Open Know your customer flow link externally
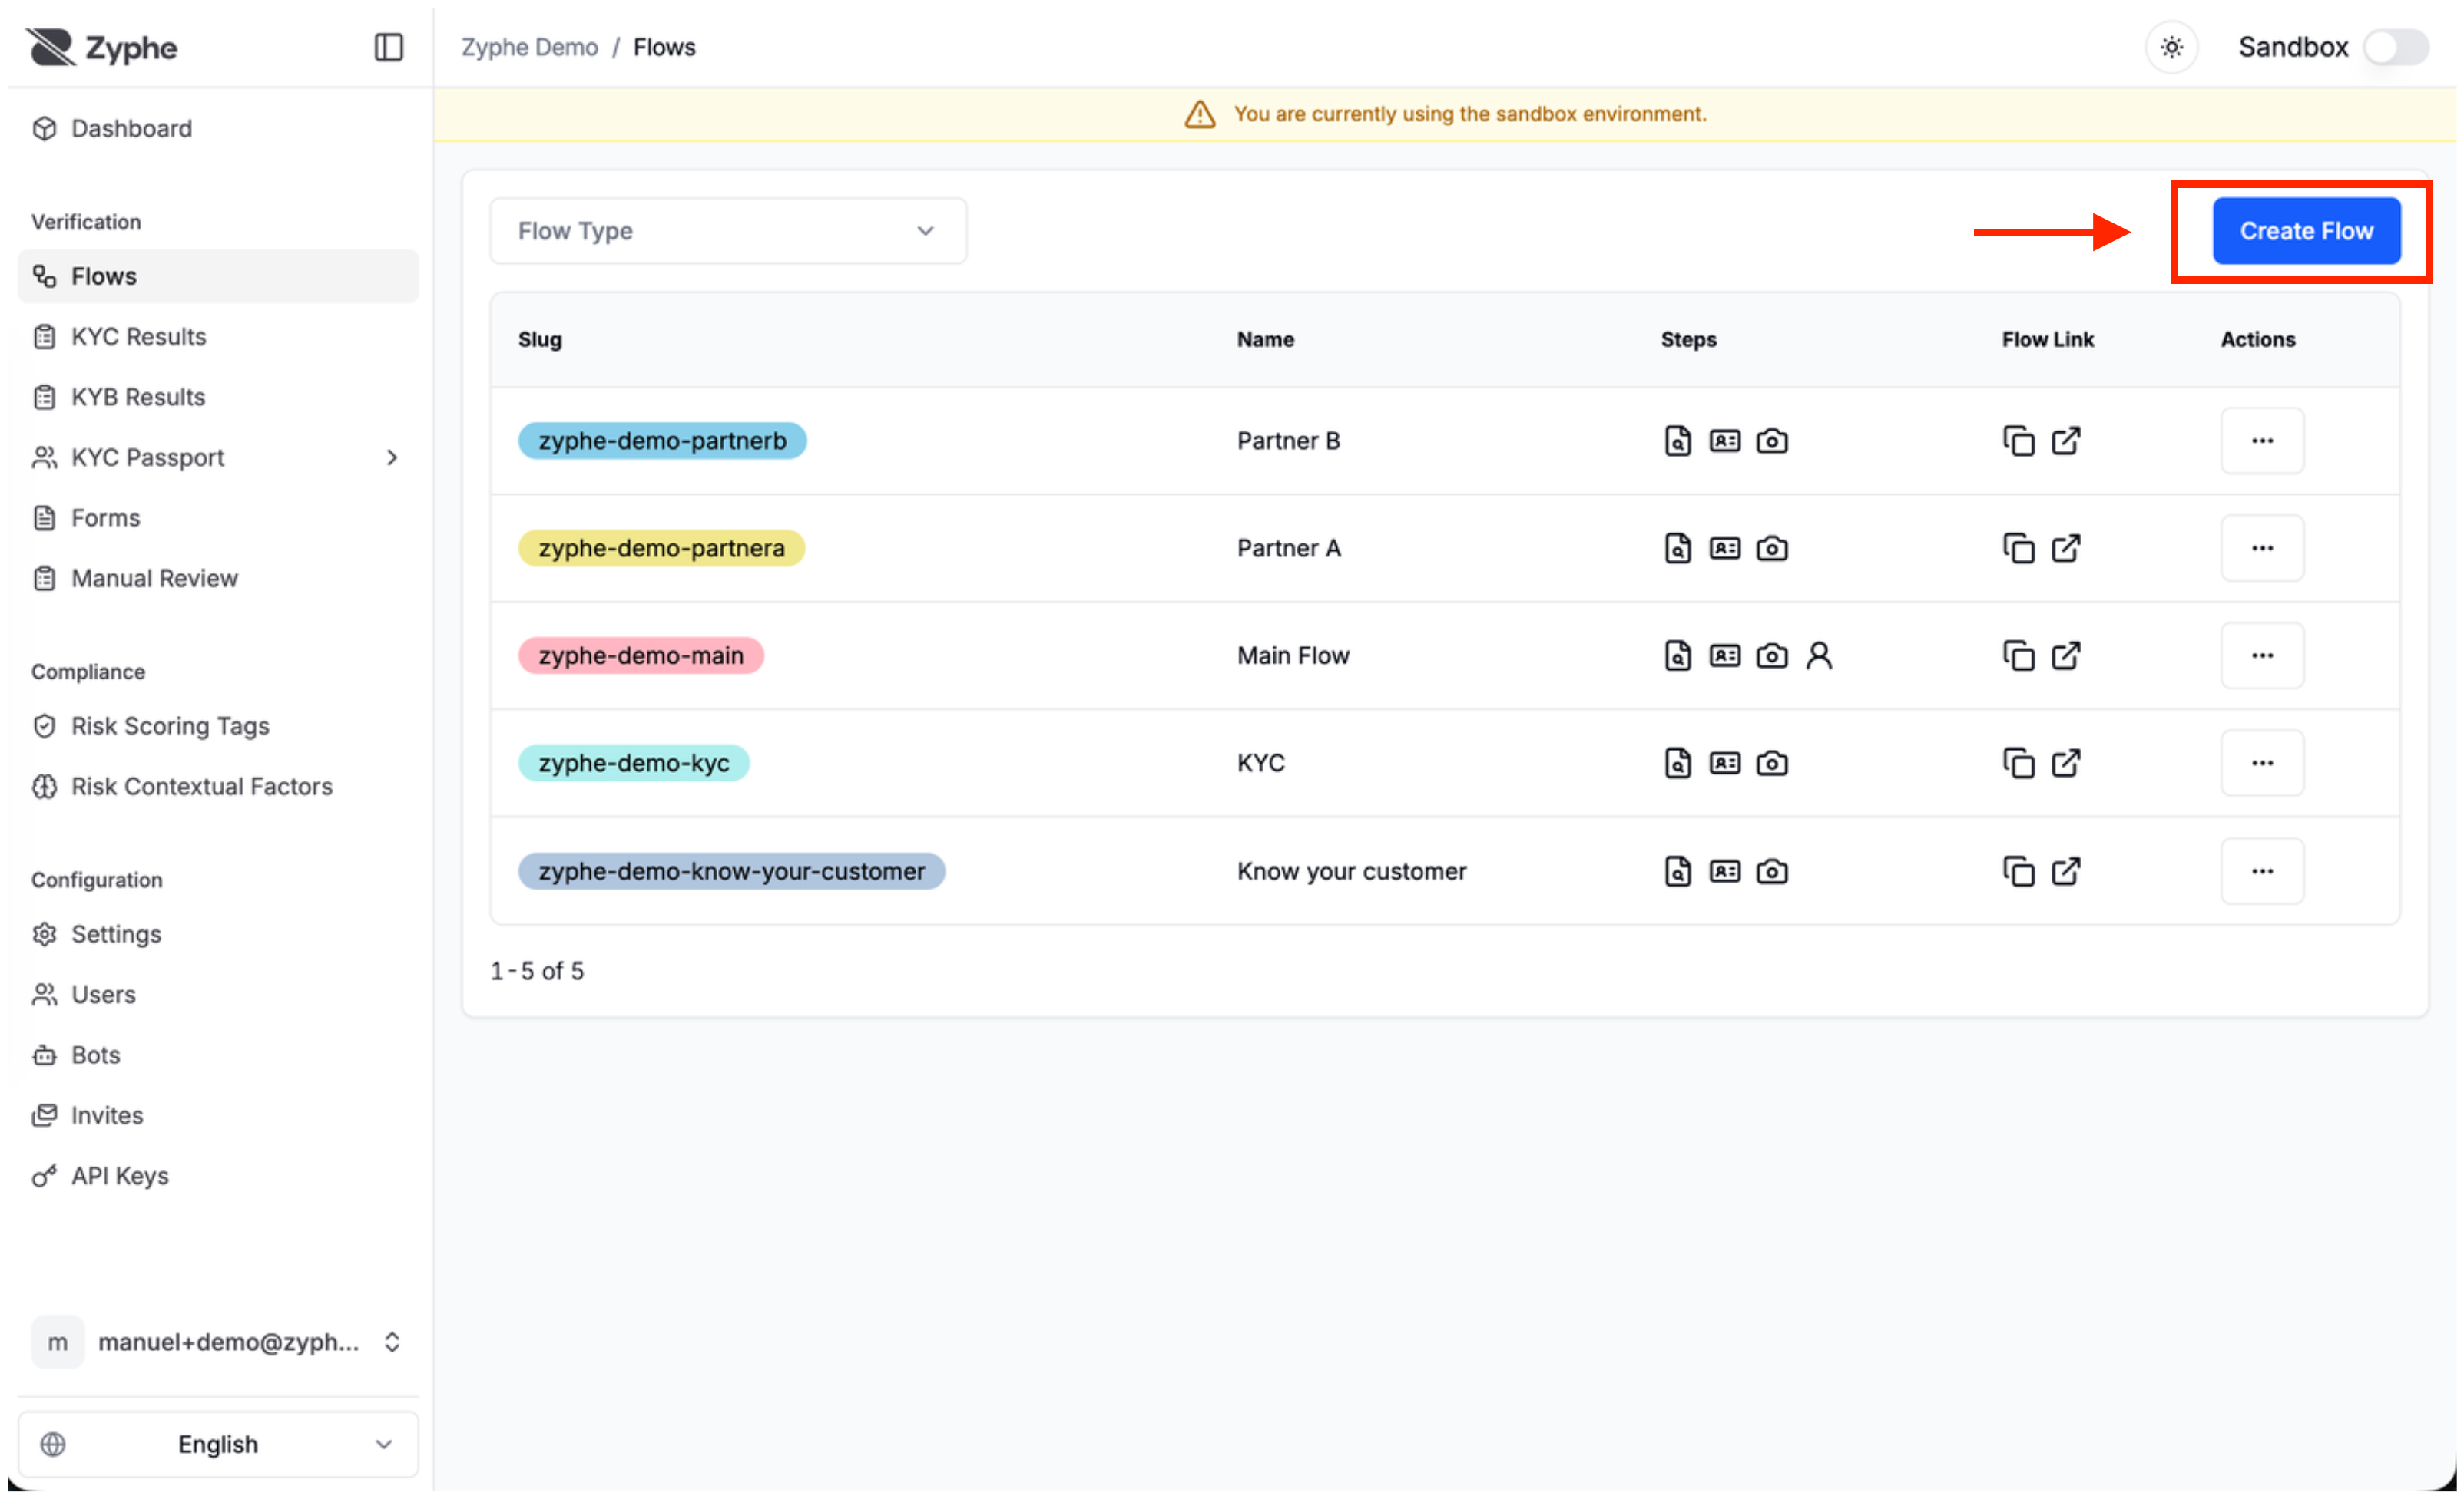The width and height of the screenshot is (2464, 1499). tap(2066, 870)
